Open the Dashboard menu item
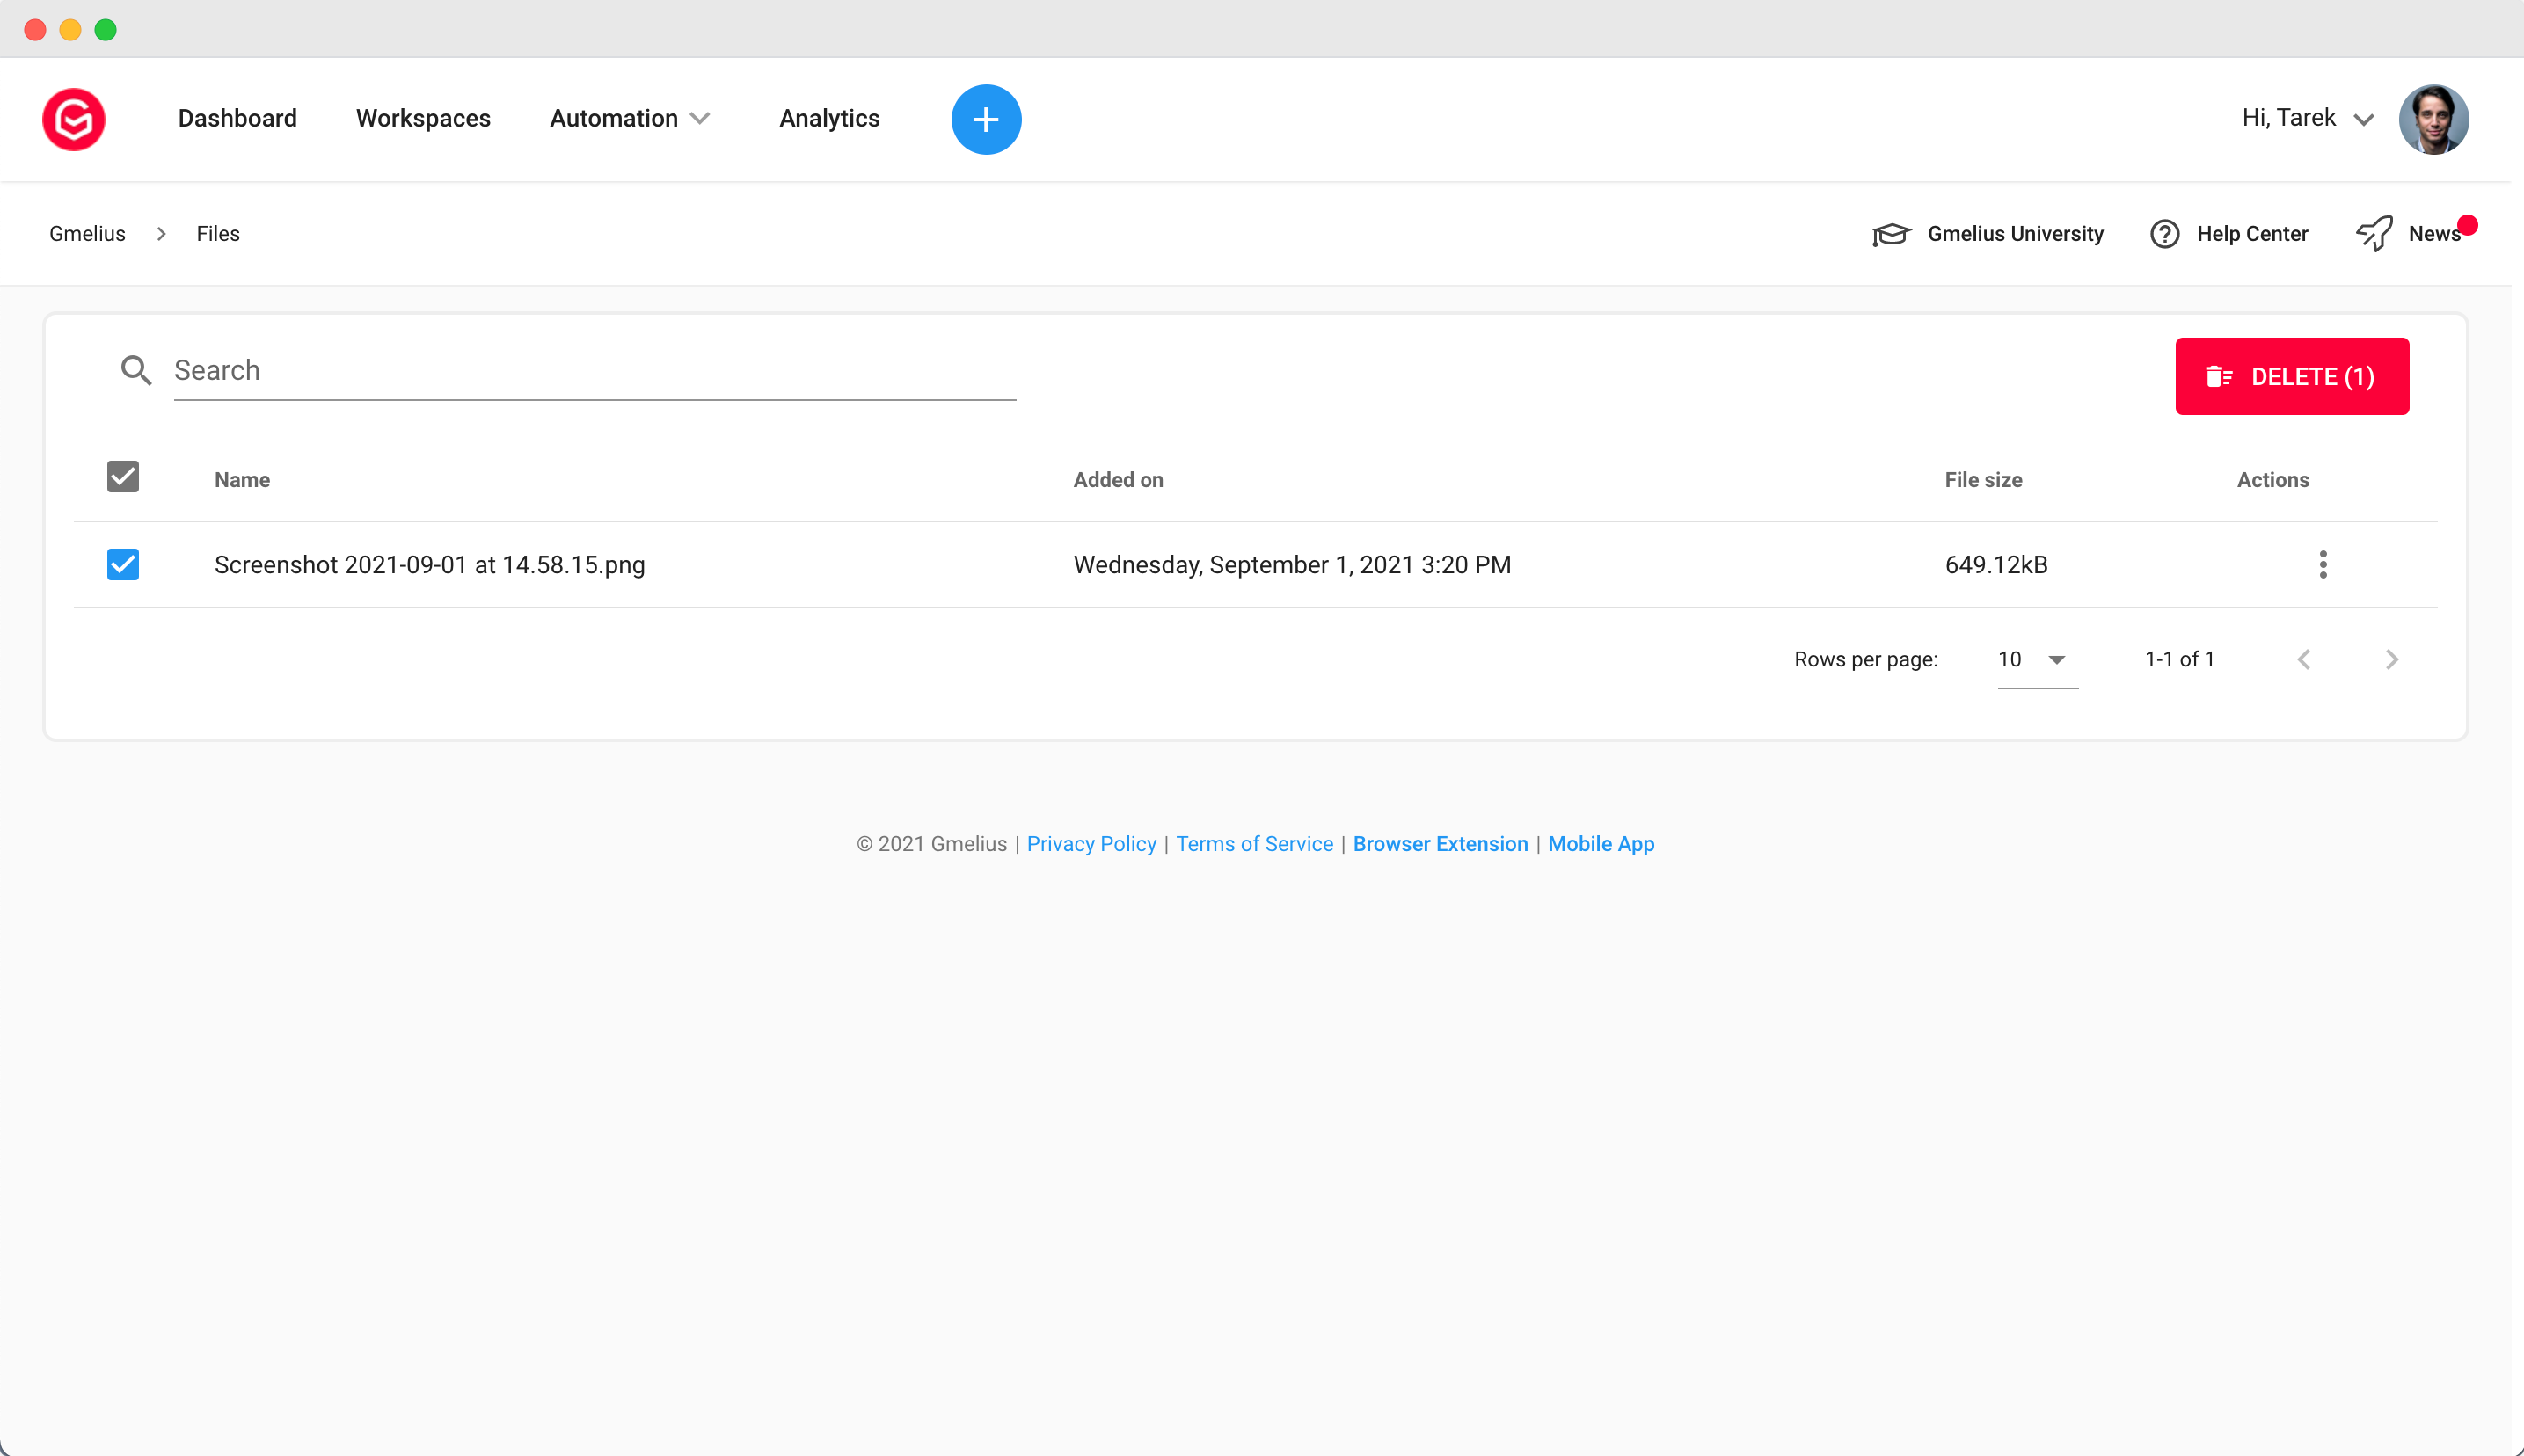 click(238, 118)
